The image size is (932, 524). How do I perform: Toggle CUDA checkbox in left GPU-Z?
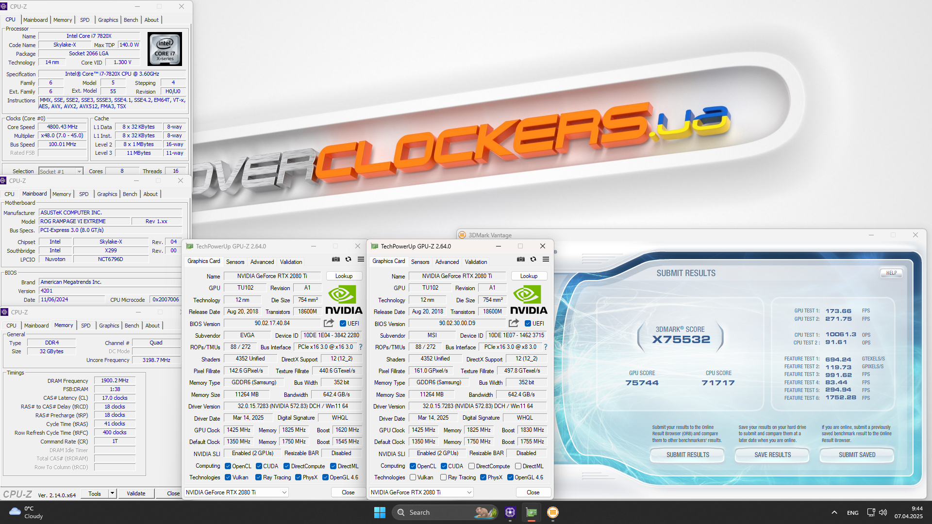point(259,466)
